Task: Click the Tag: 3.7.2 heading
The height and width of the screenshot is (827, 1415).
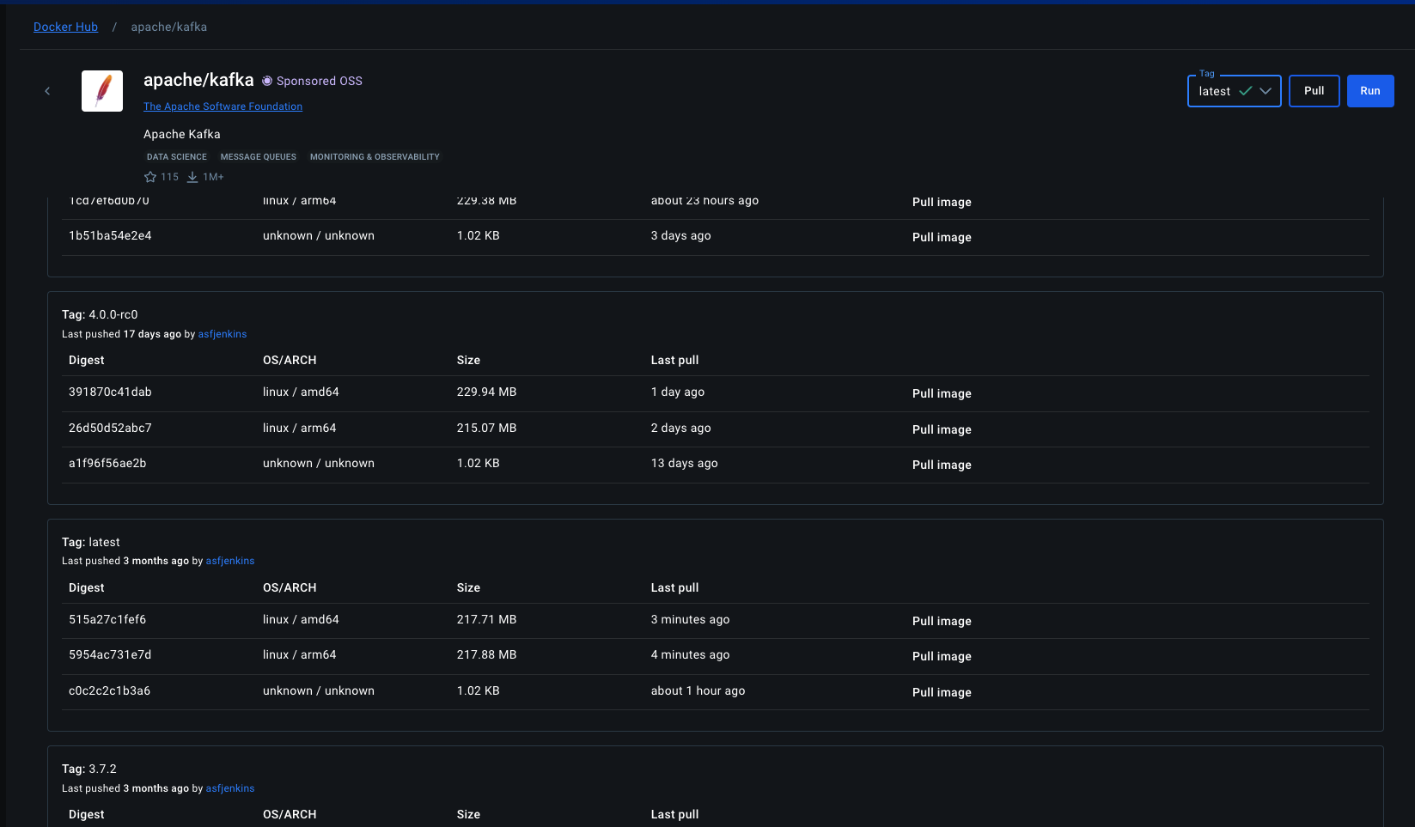Action: (89, 769)
